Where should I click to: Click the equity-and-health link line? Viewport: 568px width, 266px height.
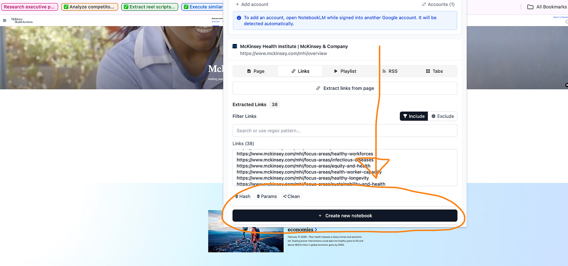click(x=304, y=166)
